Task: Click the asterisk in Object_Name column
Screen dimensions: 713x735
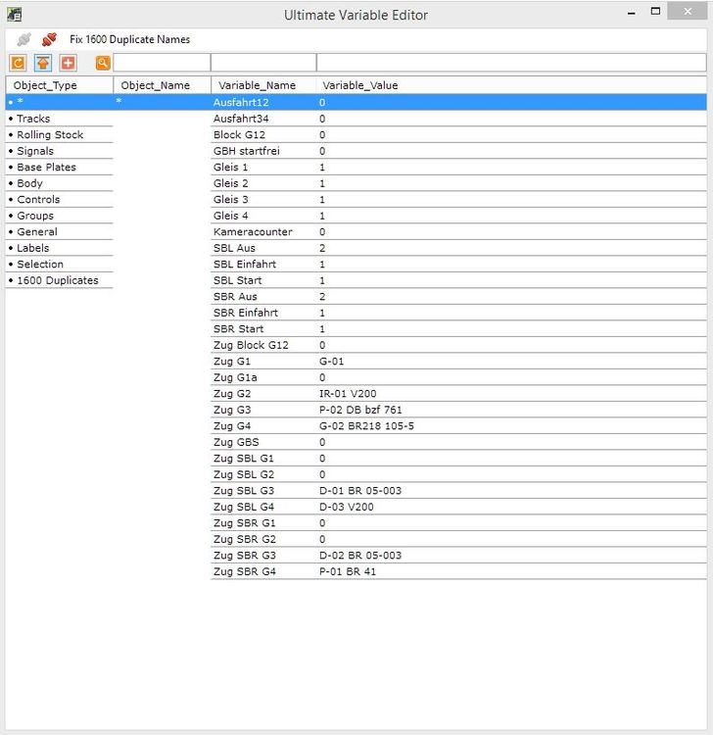Action: point(119,101)
